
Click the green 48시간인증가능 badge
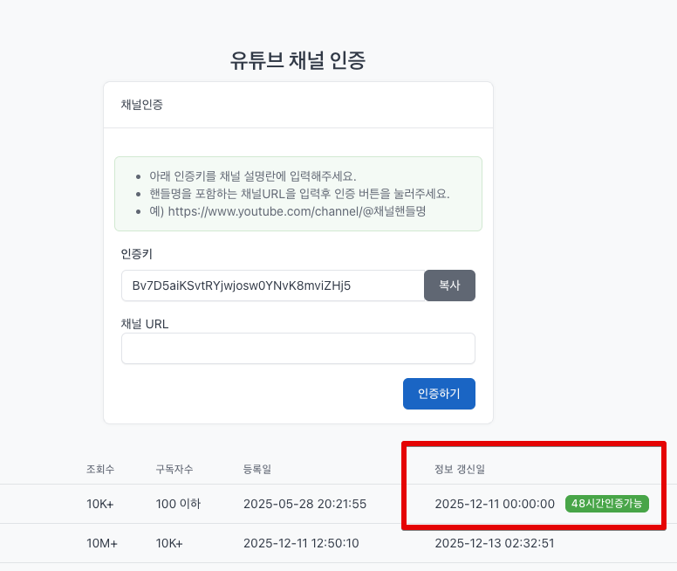coord(606,503)
